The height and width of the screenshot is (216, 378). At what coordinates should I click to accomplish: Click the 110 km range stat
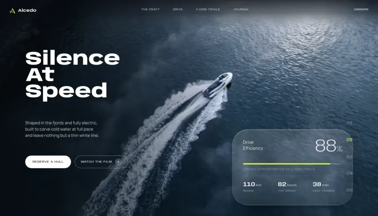pyautogui.click(x=252, y=187)
